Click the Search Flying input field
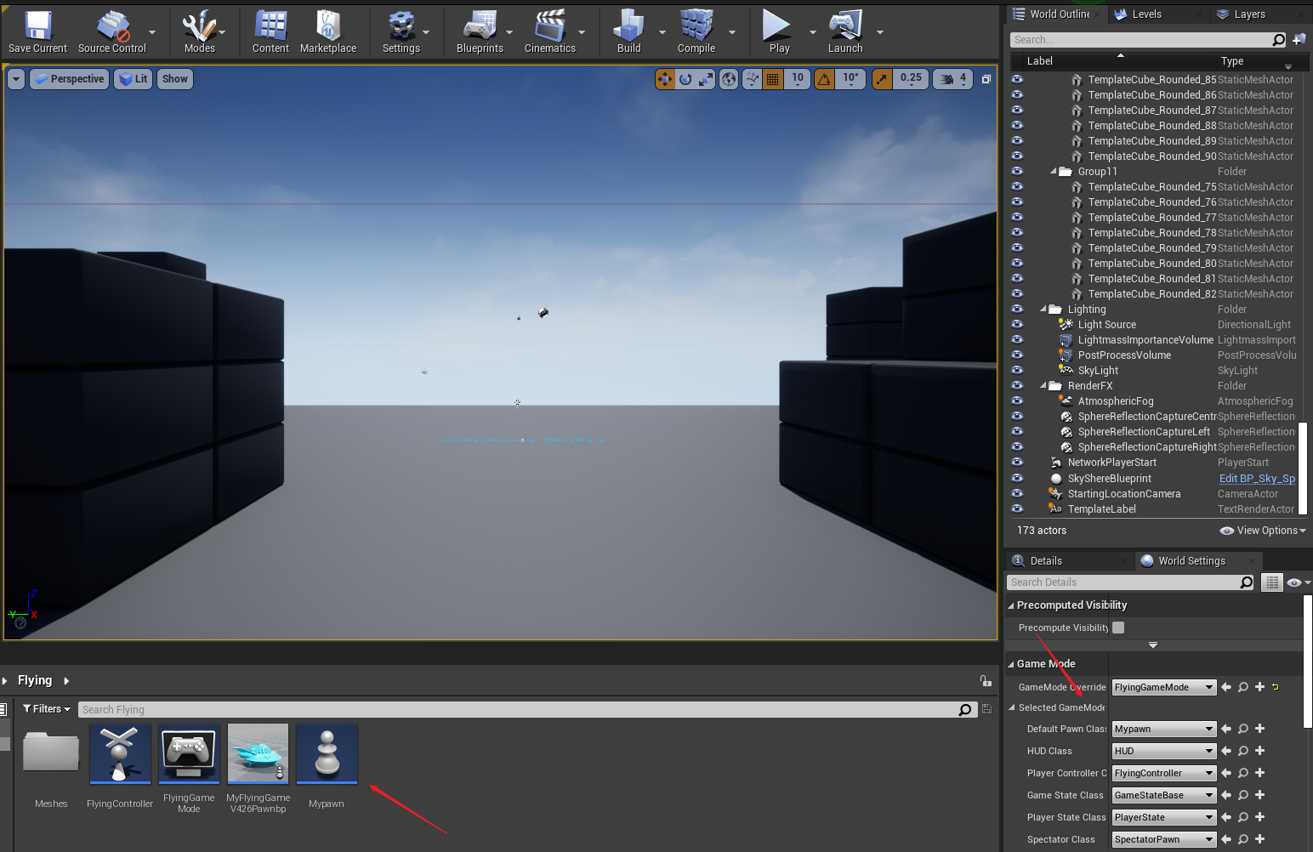1313x852 pixels. [x=519, y=709]
